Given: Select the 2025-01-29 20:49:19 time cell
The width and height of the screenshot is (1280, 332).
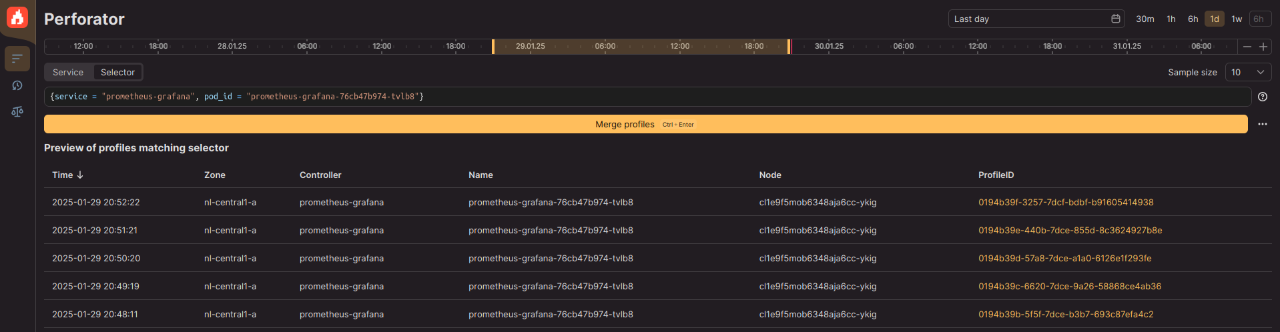Looking at the screenshot, I should coord(95,286).
